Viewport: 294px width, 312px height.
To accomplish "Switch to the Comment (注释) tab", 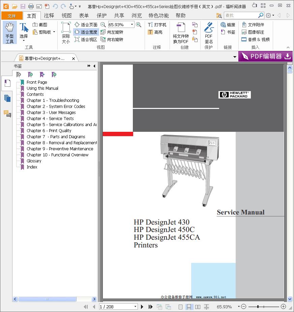I will pyautogui.click(x=49, y=15).
